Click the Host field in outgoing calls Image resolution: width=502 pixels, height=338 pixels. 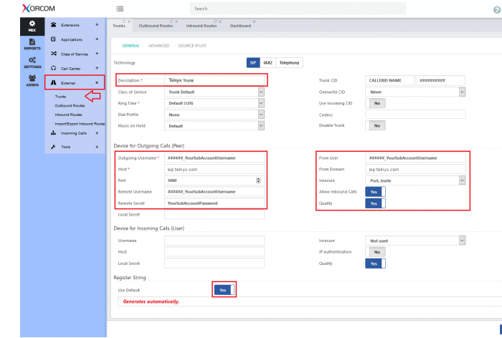point(214,170)
